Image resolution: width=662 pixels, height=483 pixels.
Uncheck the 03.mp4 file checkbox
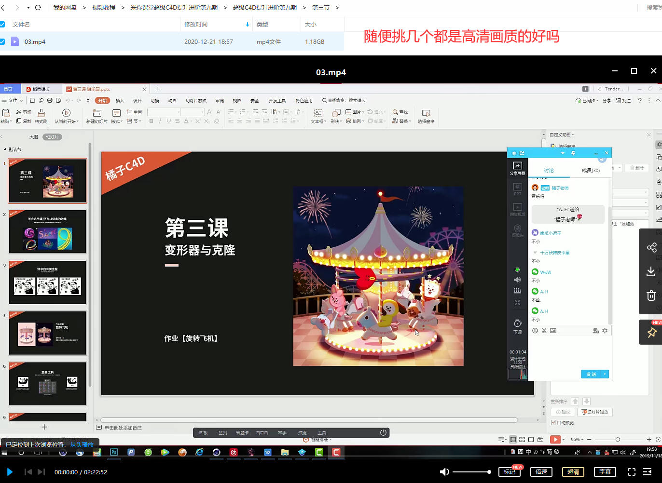point(2,41)
